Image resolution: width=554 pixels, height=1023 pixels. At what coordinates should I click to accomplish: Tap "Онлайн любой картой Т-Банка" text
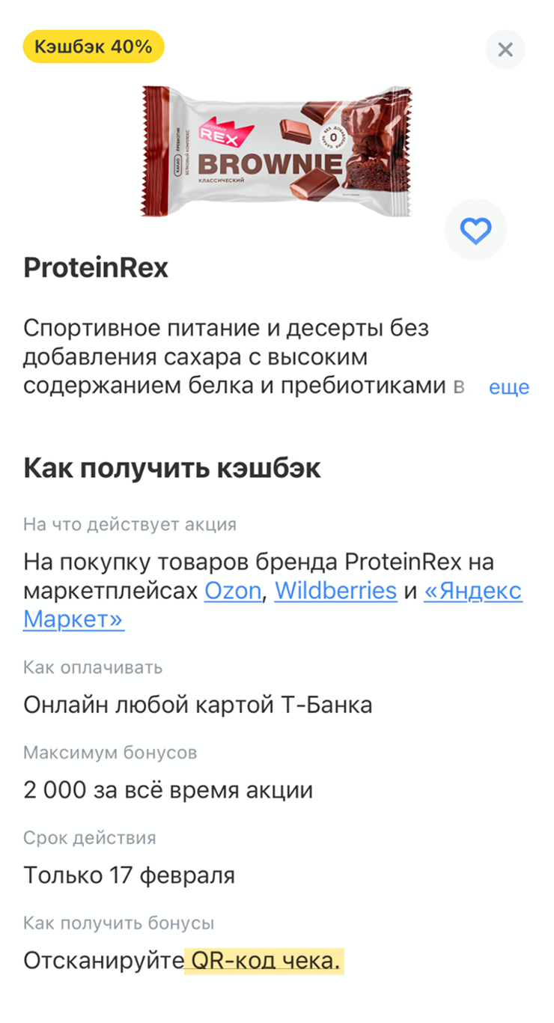click(198, 705)
